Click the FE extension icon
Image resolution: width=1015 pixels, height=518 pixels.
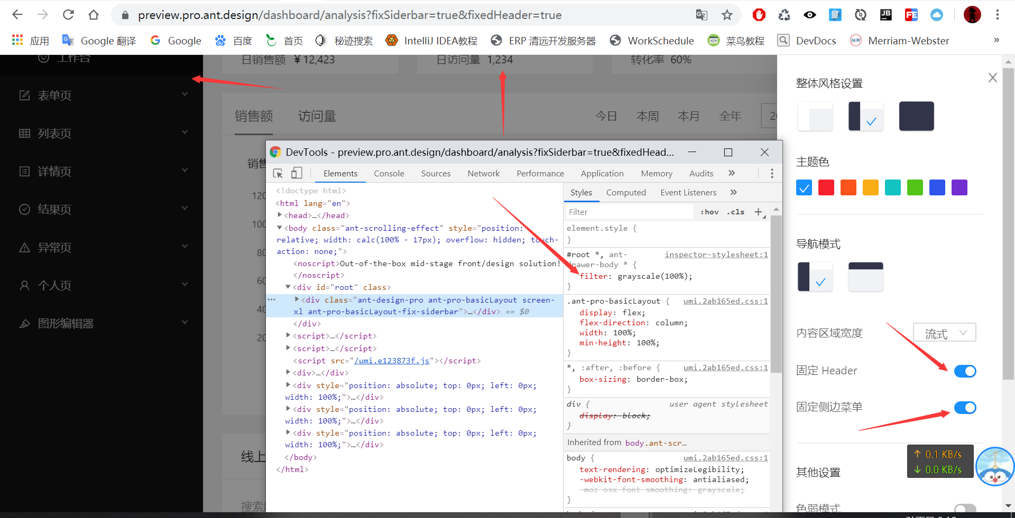point(911,15)
